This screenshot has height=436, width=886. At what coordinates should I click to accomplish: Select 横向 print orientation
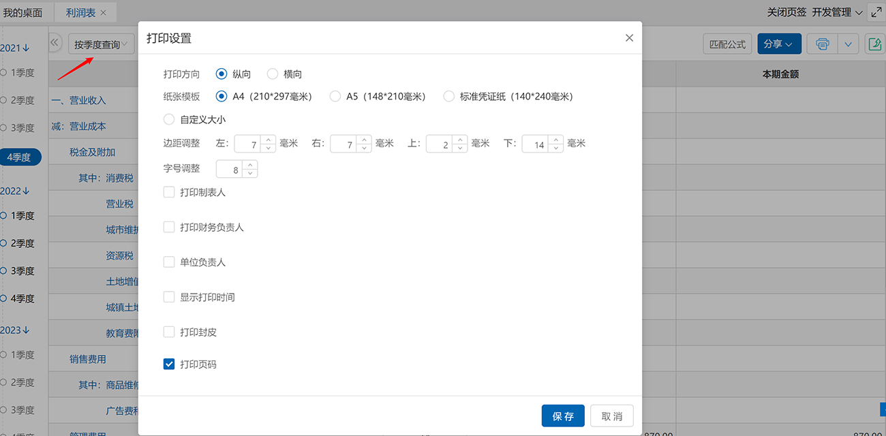(273, 74)
